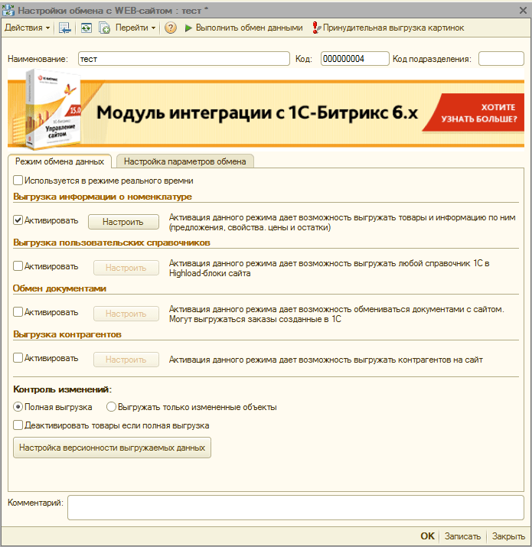Click the Выгрузка контрагентов heading

click(x=67, y=334)
